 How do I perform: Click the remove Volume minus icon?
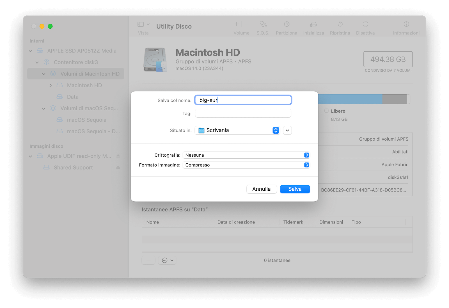click(x=247, y=24)
